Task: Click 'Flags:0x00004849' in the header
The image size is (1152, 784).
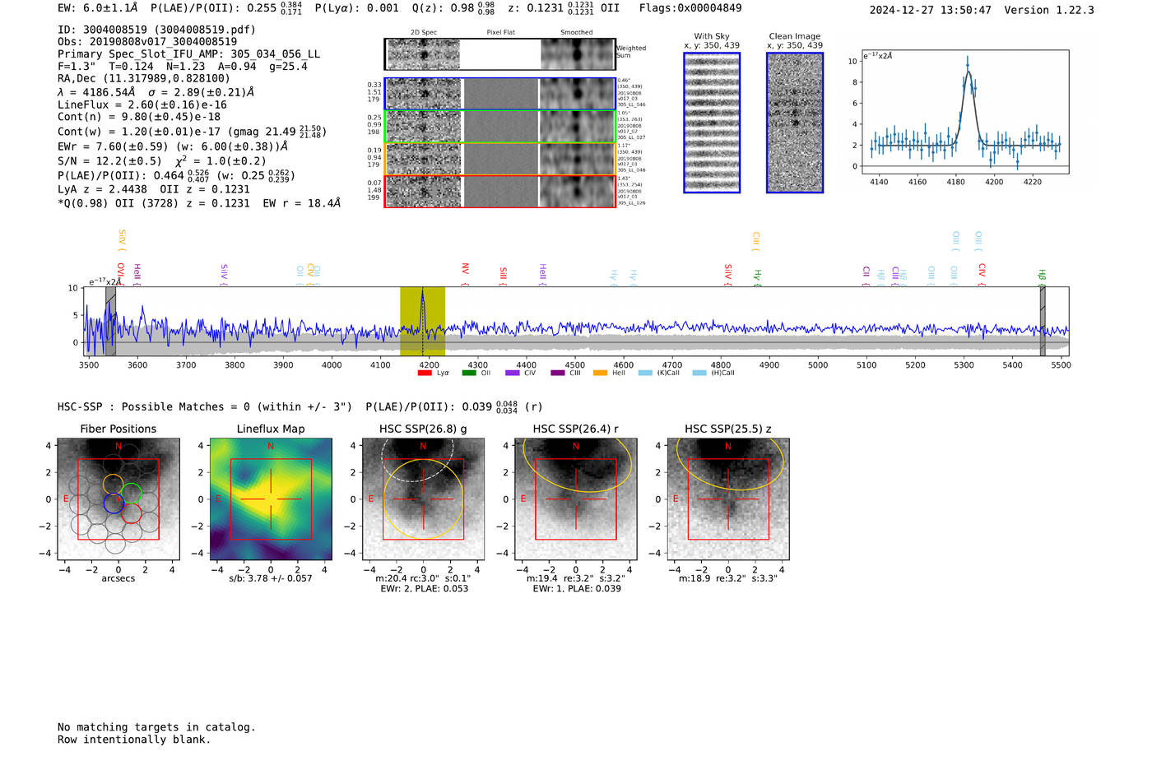Action: (x=690, y=8)
